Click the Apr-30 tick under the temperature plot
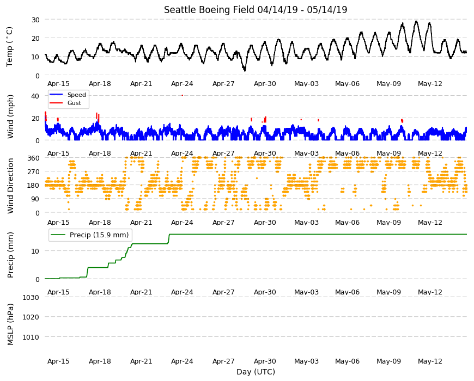 coord(265,84)
